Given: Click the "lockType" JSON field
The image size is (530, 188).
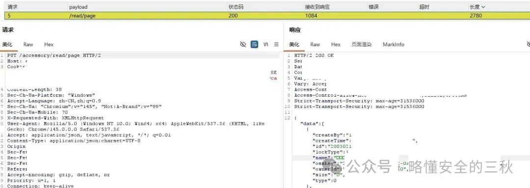Looking at the screenshot, I should coord(330,152).
